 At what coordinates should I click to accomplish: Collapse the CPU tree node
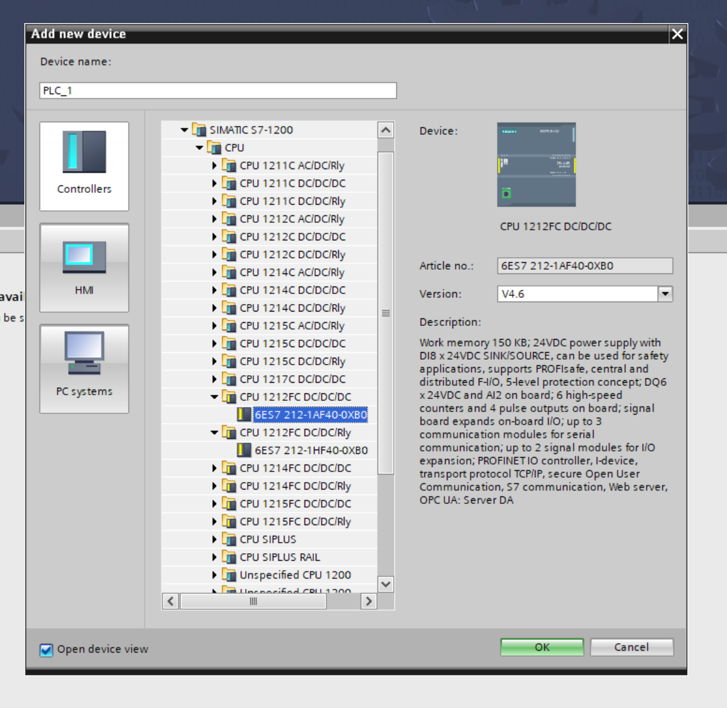tap(199, 147)
